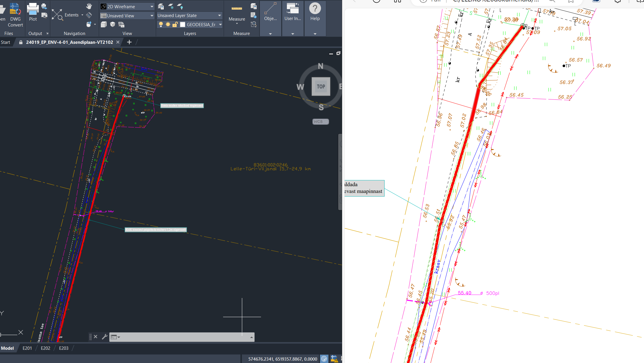Image resolution: width=644 pixels, height=363 pixels.
Task: Click the mouse navigation icon
Action: tap(89, 24)
